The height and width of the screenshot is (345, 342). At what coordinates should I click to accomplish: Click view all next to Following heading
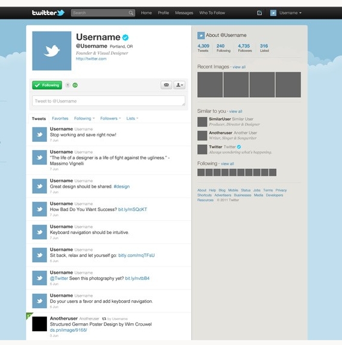227,163
